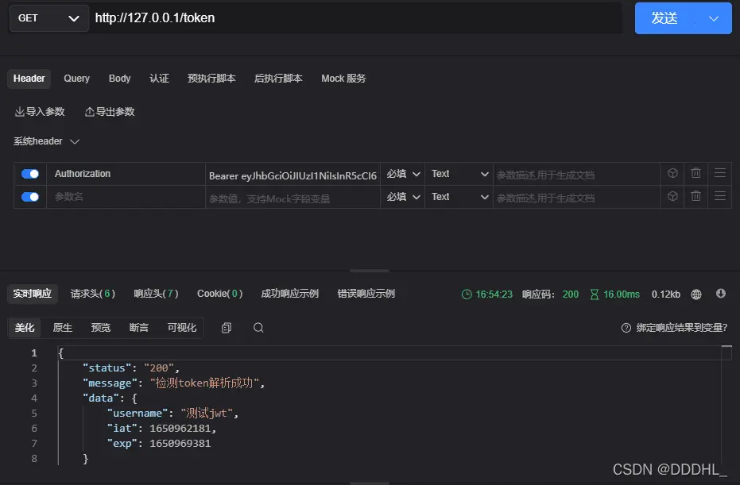Click the download icon at the response bar's right end
The height and width of the screenshot is (485, 740).
coord(720,294)
